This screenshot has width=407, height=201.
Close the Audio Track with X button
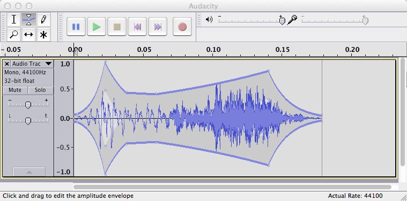pos(7,64)
